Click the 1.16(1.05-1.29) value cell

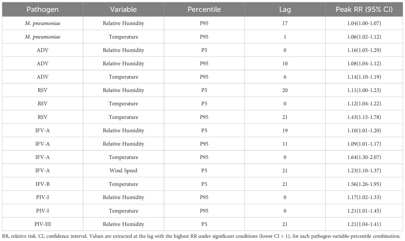tap(364, 50)
